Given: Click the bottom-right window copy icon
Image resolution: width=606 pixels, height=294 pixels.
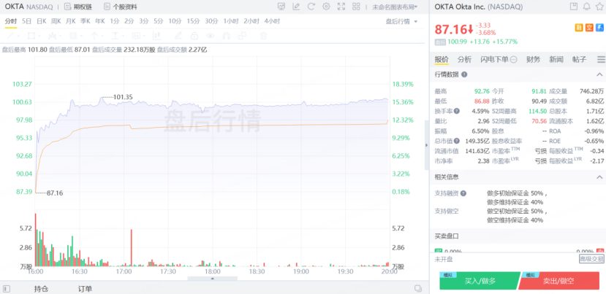Looking at the screenshot, I should [418, 288].
